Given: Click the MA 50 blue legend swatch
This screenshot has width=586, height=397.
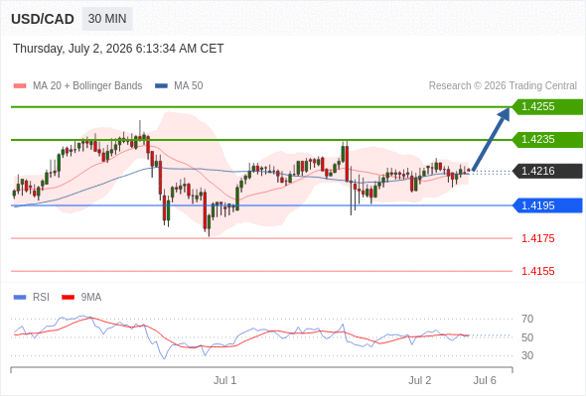Looking at the screenshot, I should point(161,86).
